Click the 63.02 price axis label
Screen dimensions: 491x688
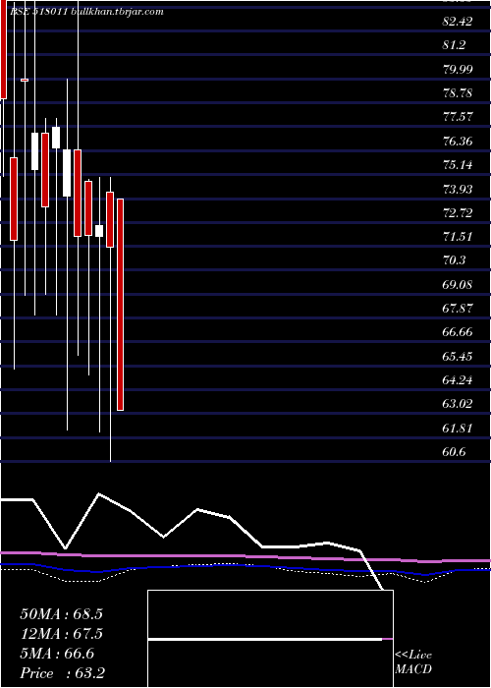[458, 403]
